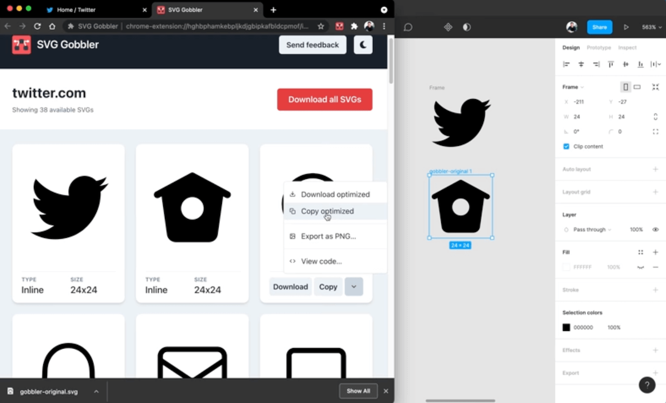Open Chrome three-dot menu
Image resolution: width=666 pixels, height=403 pixels.
[x=384, y=26]
